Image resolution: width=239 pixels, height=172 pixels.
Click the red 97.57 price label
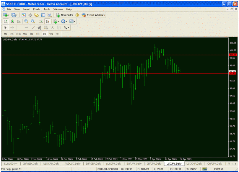click(233, 73)
